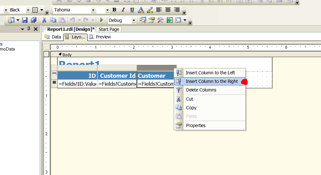
Task: Open the Preview tab
Action: click(x=100, y=37)
